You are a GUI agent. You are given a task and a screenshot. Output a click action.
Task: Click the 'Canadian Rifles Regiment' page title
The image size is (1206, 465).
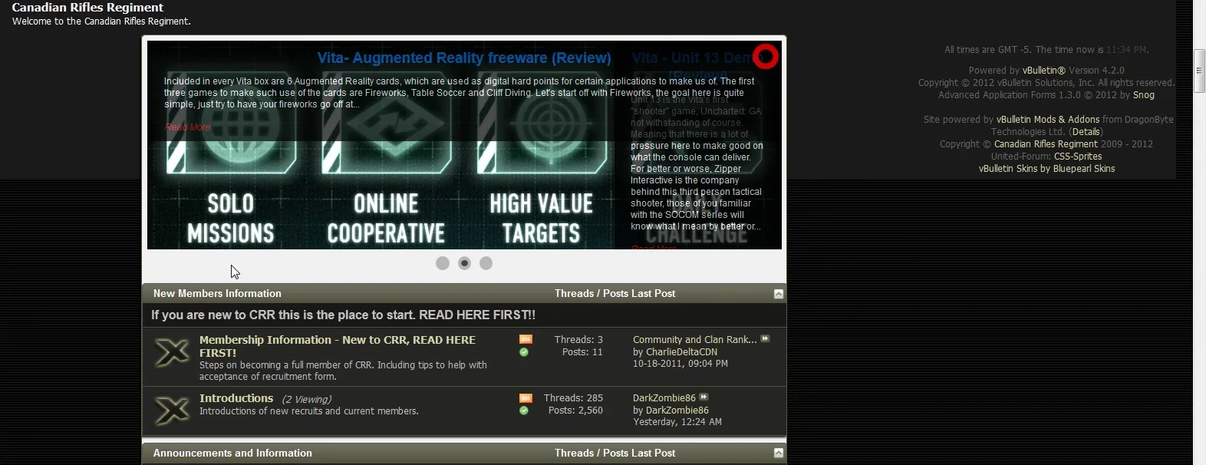[x=87, y=8]
